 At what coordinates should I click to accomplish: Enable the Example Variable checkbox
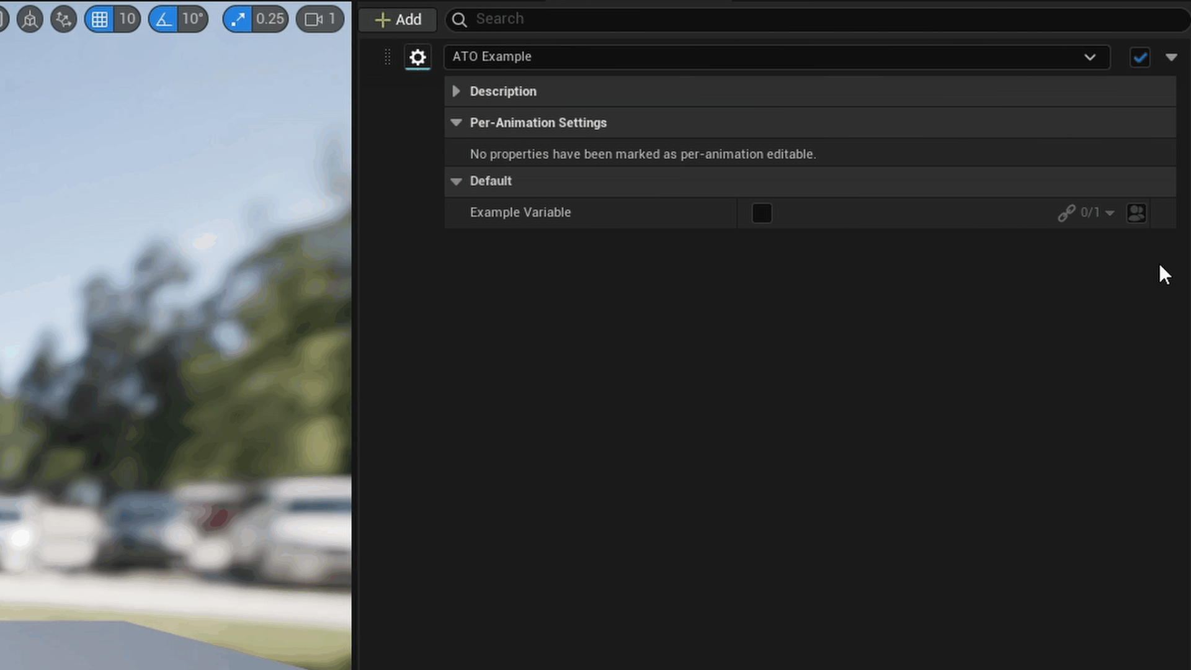pos(762,213)
